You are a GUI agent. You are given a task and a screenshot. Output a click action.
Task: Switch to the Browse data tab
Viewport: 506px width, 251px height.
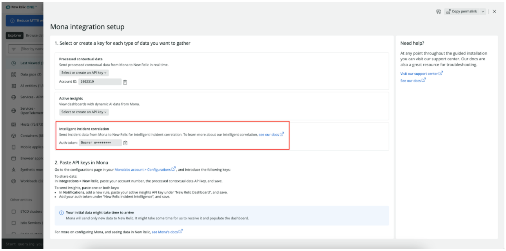(34, 36)
